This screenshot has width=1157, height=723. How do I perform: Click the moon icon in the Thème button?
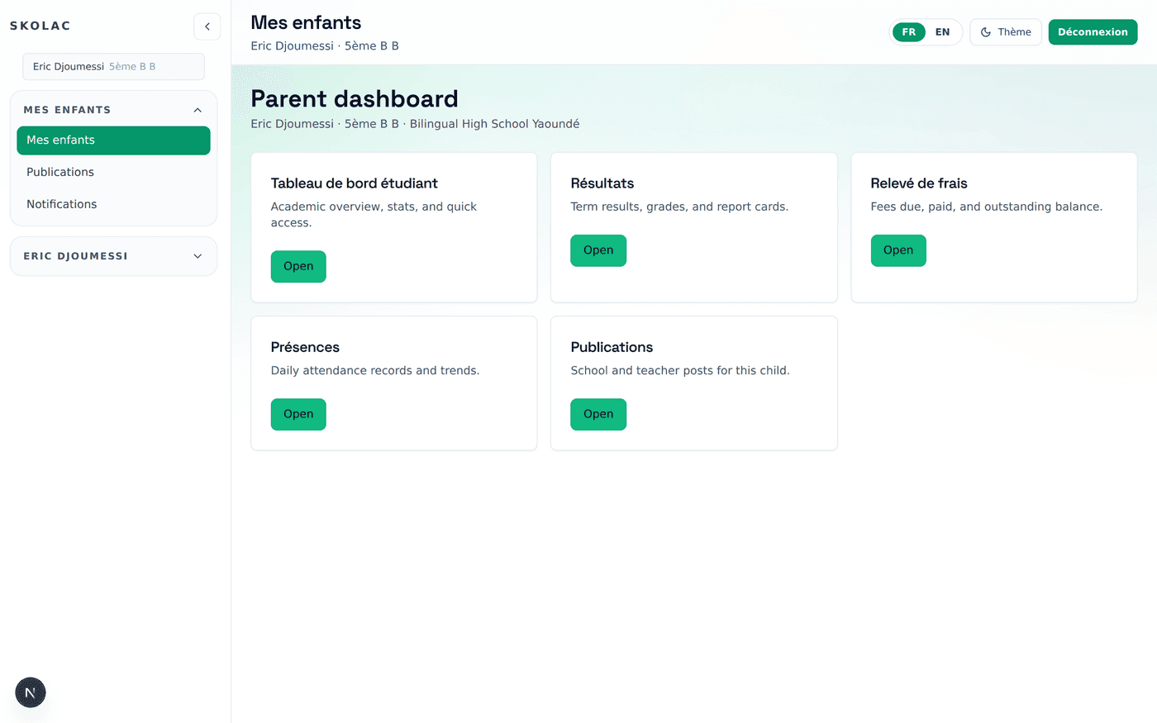[986, 32]
